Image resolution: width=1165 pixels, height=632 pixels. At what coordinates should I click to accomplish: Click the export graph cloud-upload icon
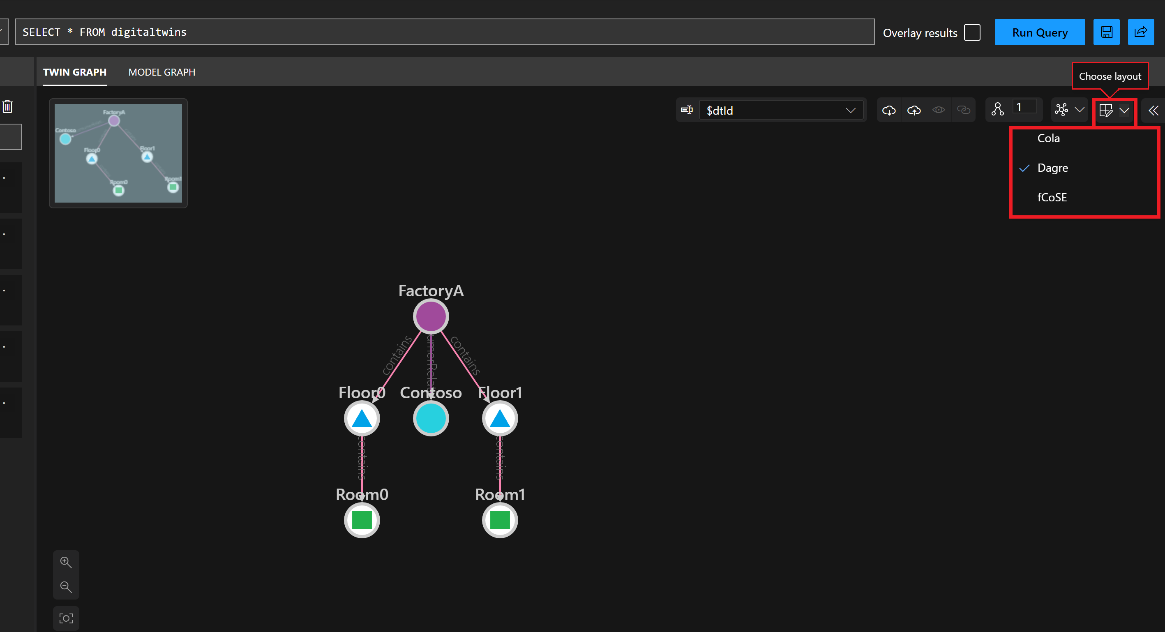914,110
